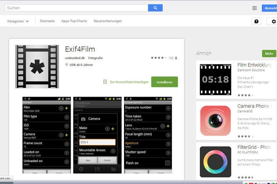The image size is (277, 184).
Task: Open the Mountable lenses dropdown arrow
Action: pos(113,151)
